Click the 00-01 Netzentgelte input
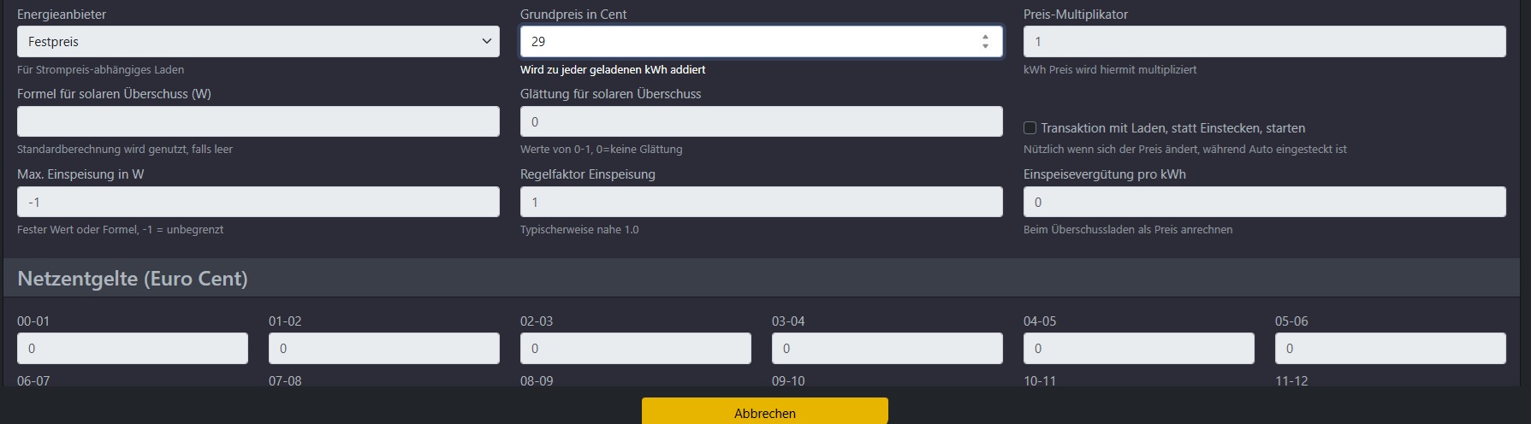This screenshot has width=1531, height=424. pos(132,349)
